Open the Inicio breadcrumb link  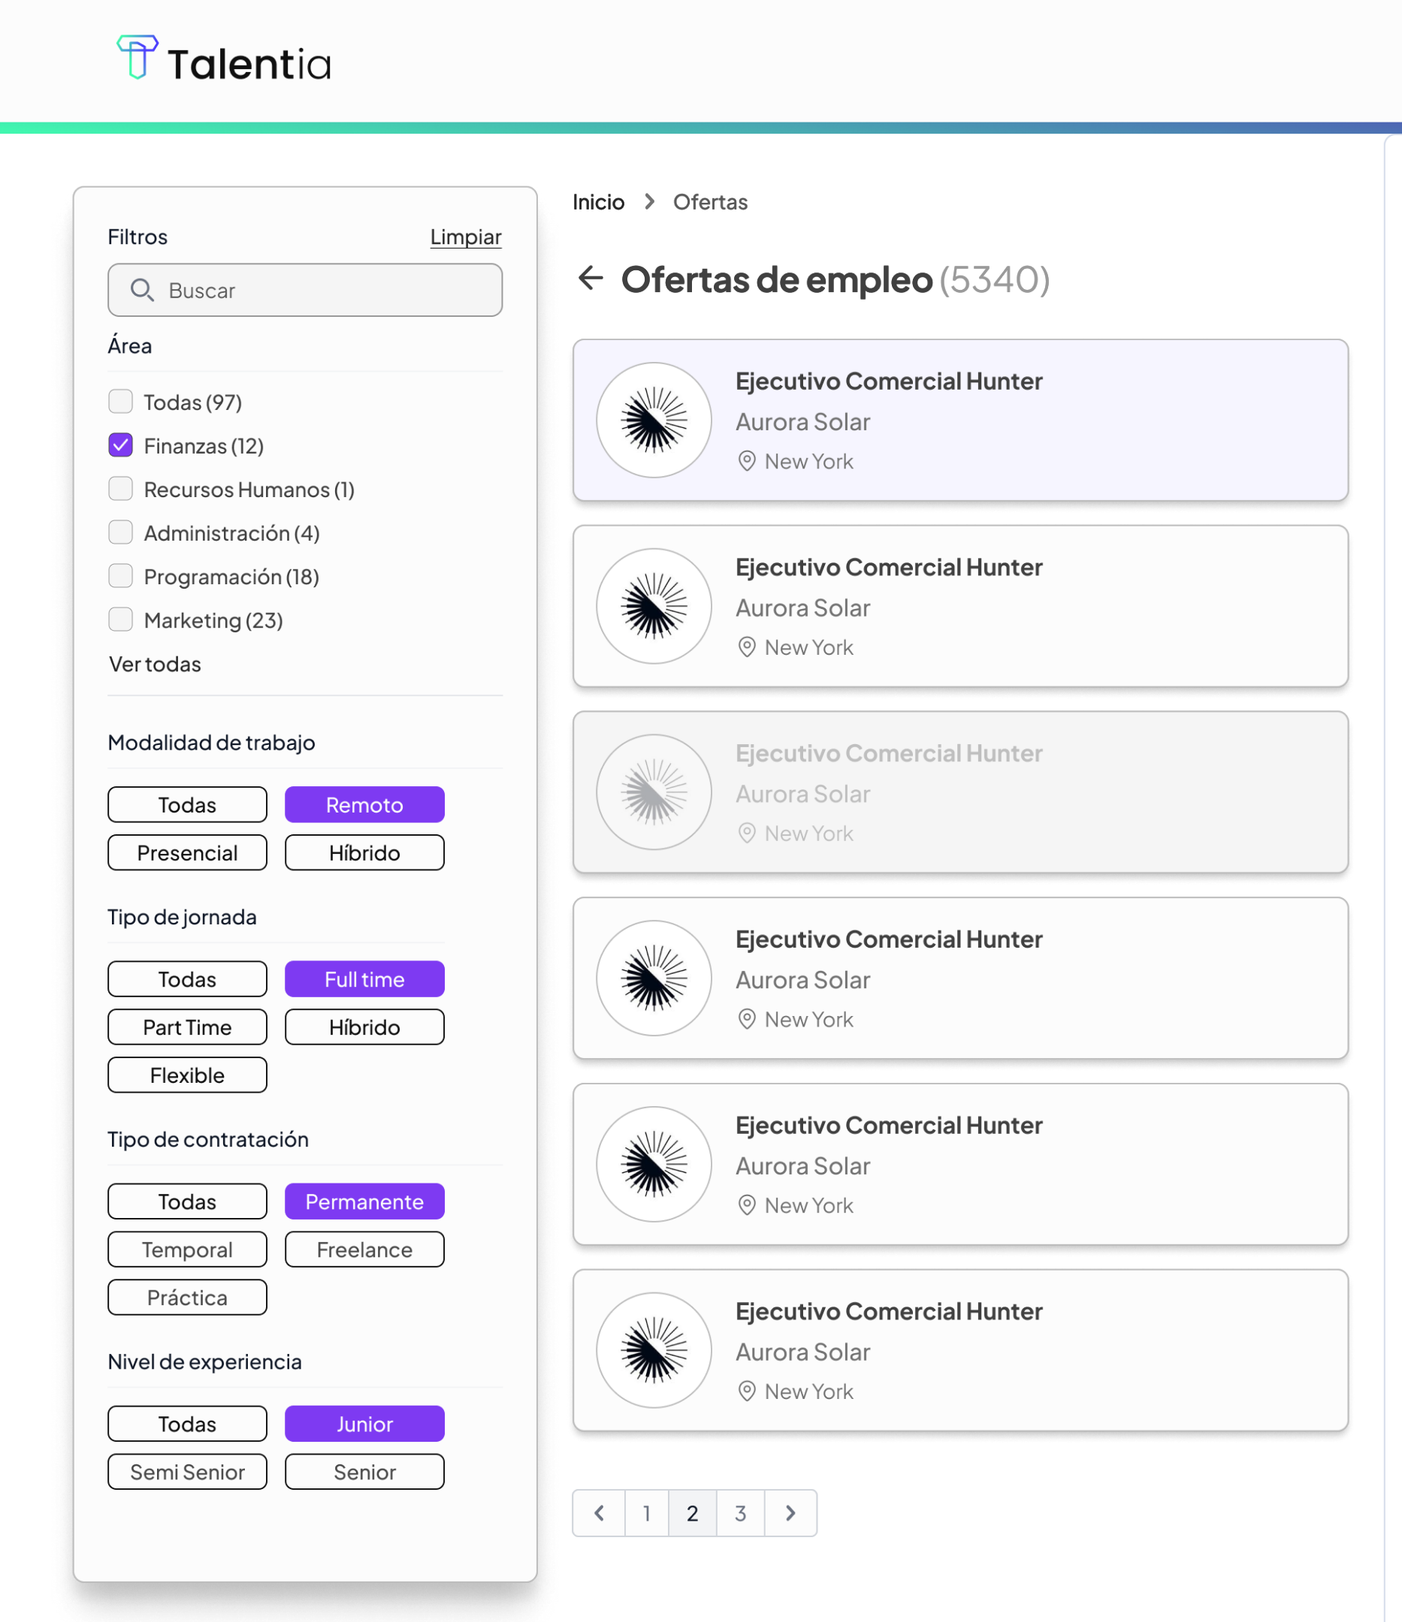point(598,202)
